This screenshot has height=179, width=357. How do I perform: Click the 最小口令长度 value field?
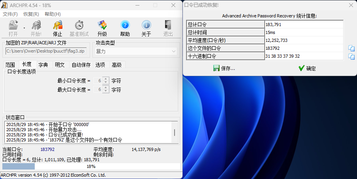(x=98, y=81)
